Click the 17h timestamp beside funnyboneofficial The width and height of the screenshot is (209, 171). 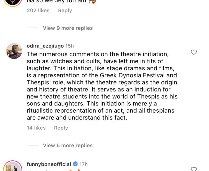83,164
